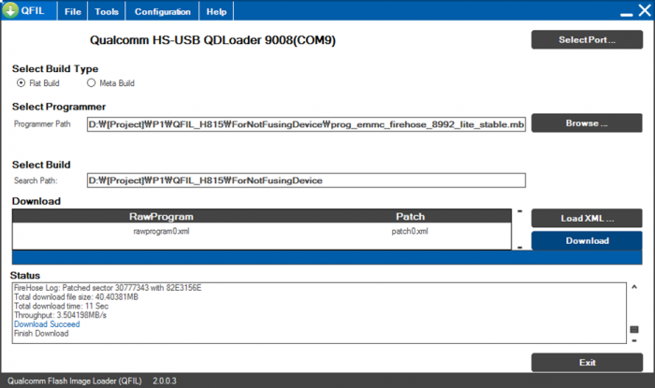Image resolution: width=655 pixels, height=388 pixels.
Task: Click the bottom minus beside the download table
Action: 519,248
